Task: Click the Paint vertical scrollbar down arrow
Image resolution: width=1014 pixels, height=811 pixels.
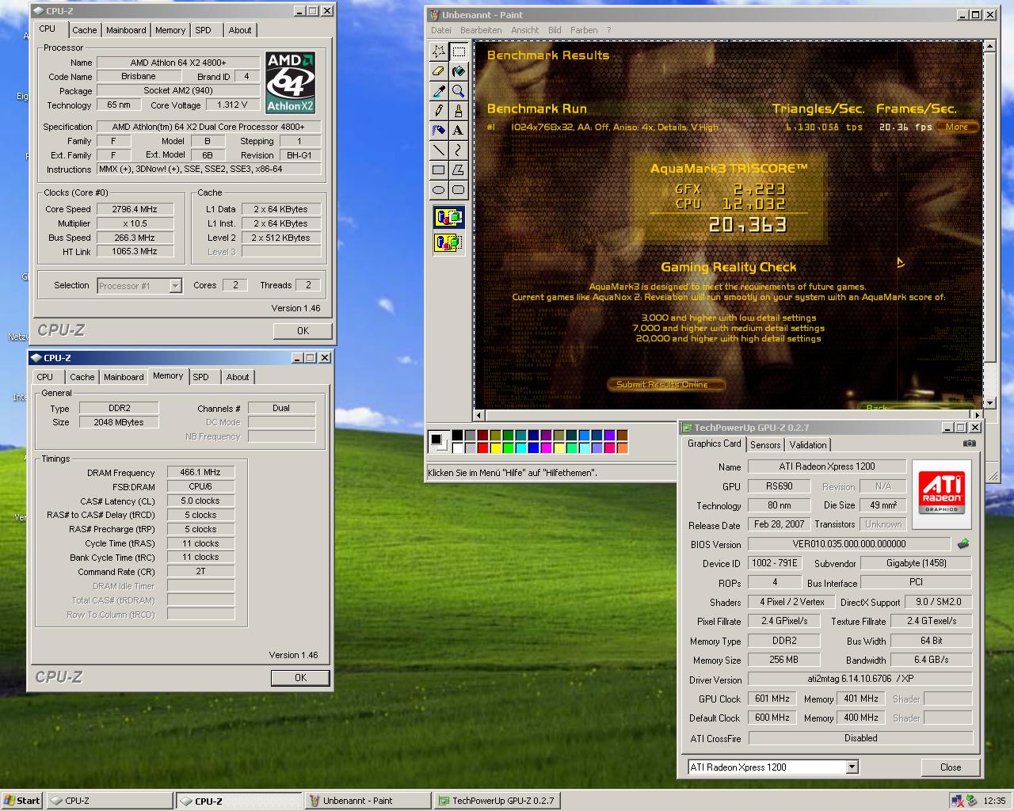Action: [x=989, y=402]
